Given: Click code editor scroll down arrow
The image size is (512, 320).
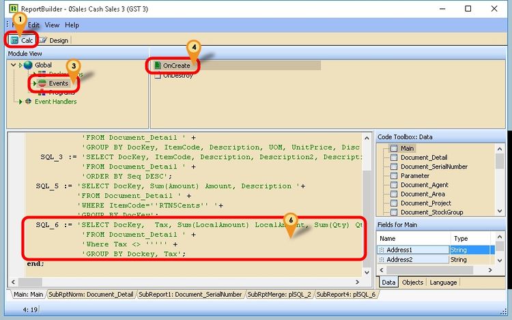Looking at the screenshot, I should pyautogui.click(x=367, y=272).
